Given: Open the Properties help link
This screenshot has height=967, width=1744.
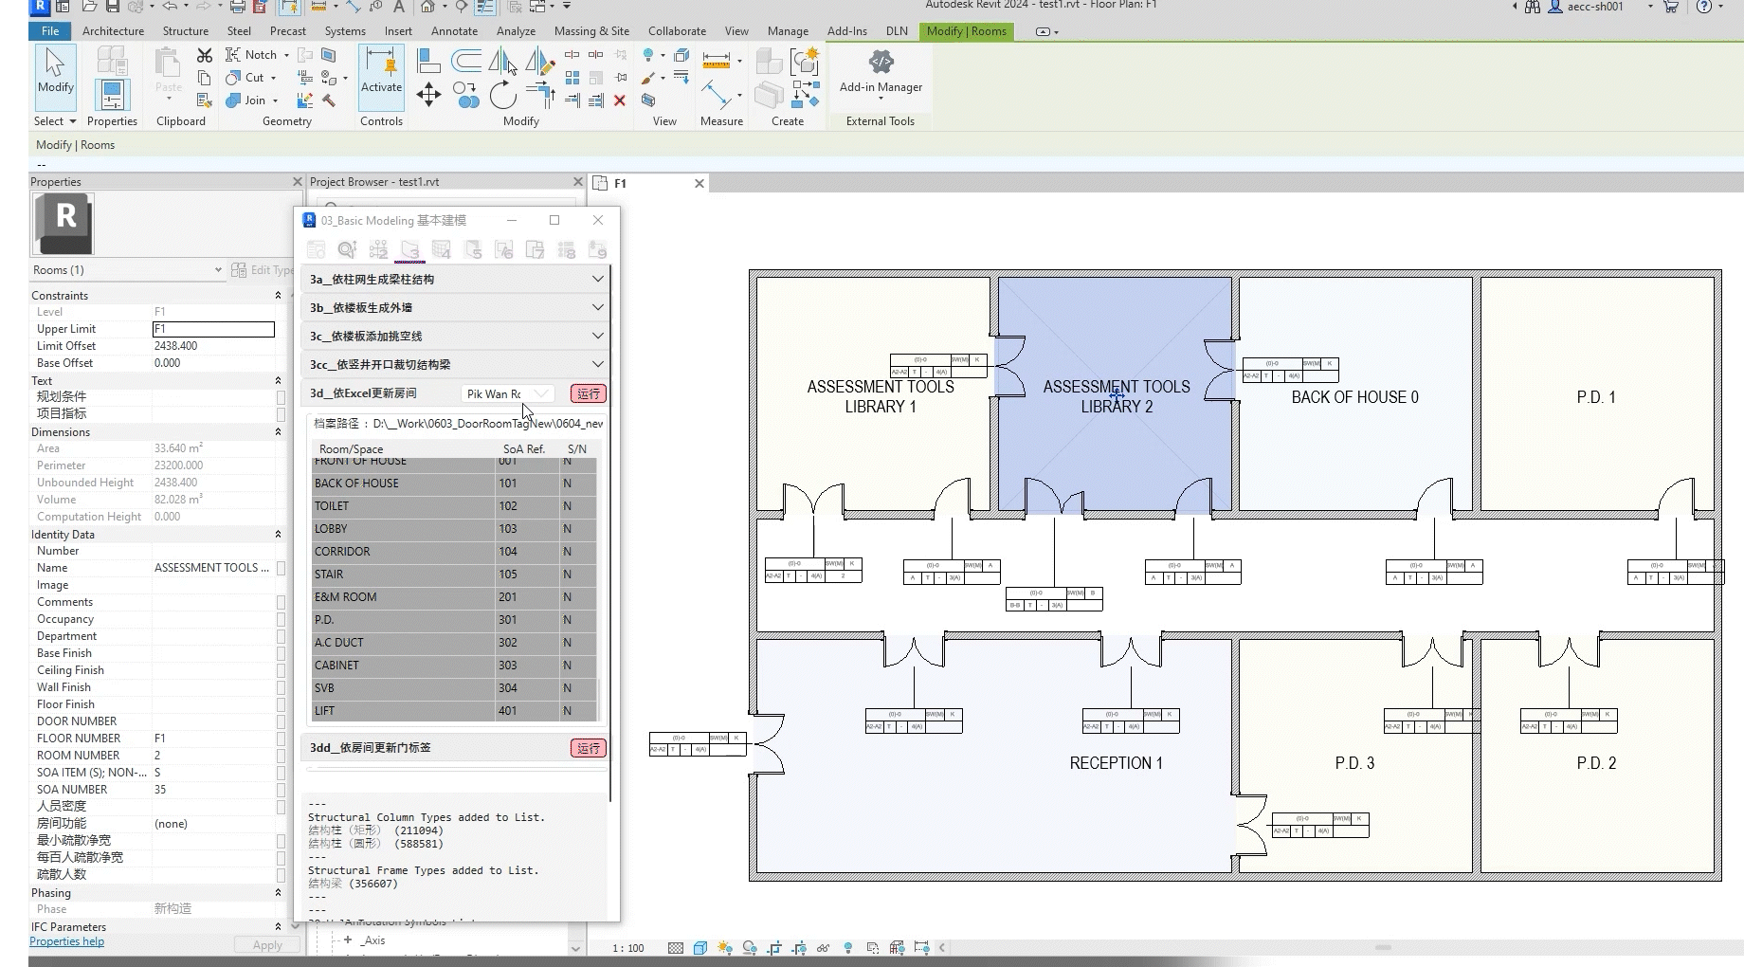Looking at the screenshot, I should click(66, 941).
